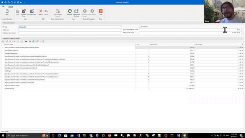The width and height of the screenshot is (245, 138).
Task: Toggle the Processed checkbox
Action: tap(140, 27)
